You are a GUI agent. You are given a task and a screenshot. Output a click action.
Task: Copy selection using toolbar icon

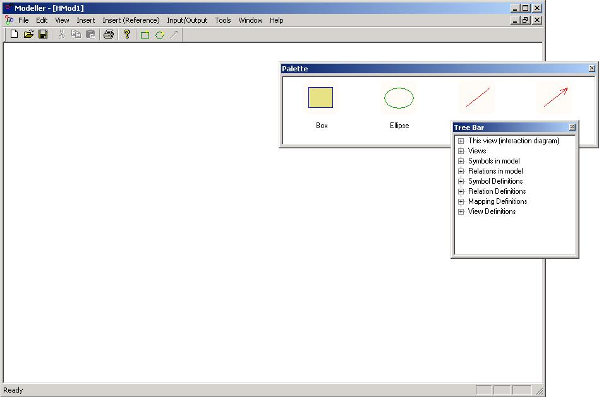76,34
